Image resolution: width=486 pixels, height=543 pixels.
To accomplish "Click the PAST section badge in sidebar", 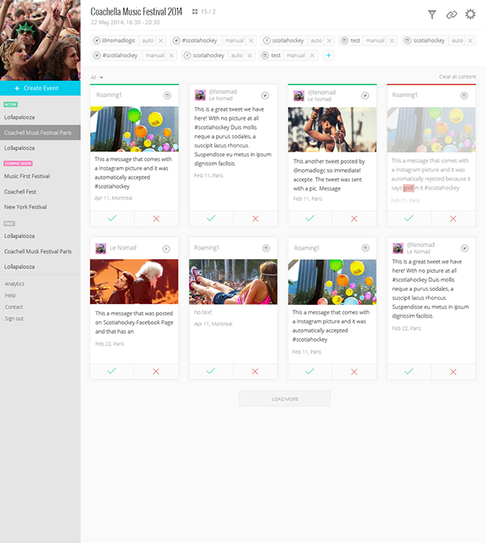I will click(x=10, y=224).
